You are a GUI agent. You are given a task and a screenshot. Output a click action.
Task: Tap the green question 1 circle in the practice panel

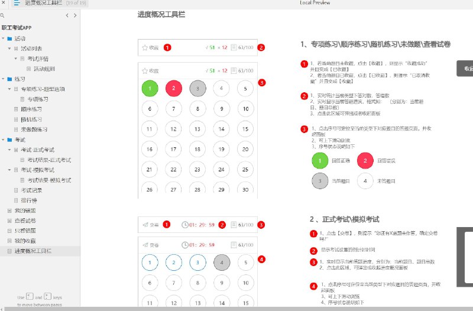[x=150, y=88]
